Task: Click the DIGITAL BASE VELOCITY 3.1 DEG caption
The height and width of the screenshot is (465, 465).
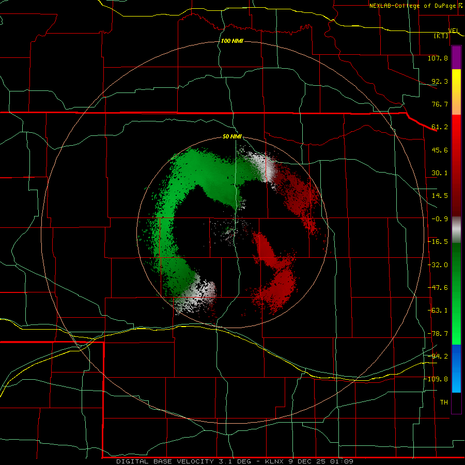Action: tap(183, 461)
